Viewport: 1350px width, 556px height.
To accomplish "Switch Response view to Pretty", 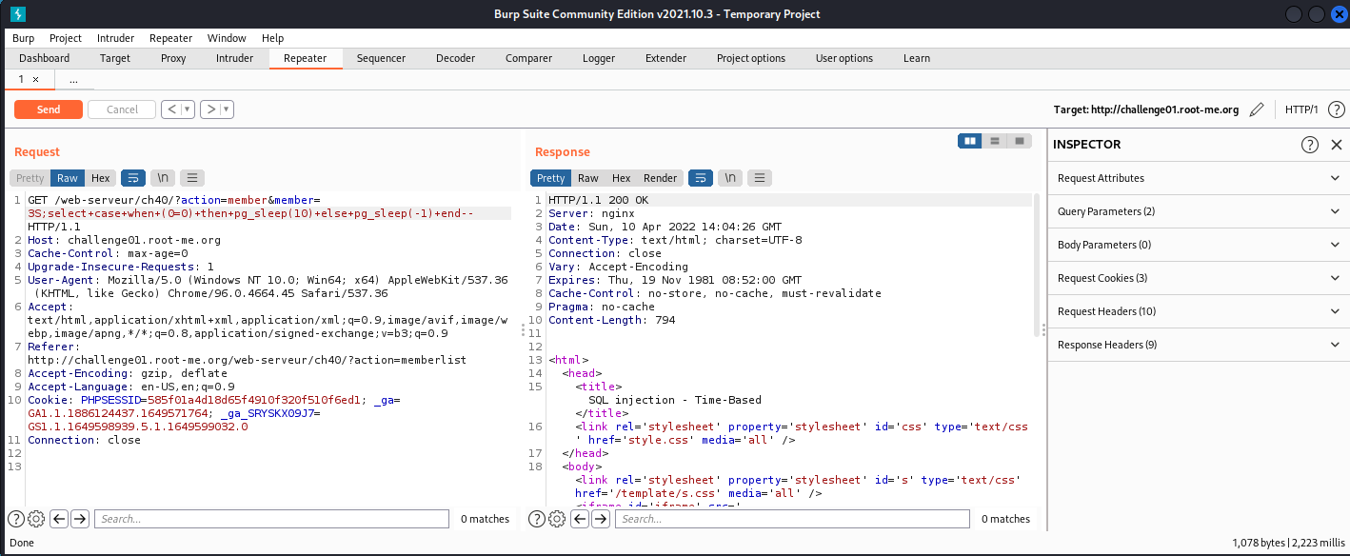I will click(551, 178).
